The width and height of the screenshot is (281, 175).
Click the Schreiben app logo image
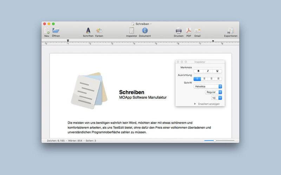coord(89,91)
